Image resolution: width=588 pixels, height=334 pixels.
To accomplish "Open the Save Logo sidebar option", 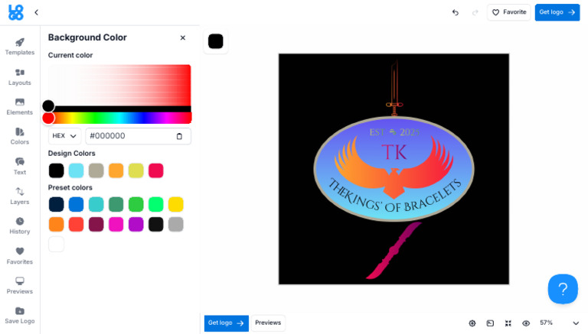I will [x=19, y=316].
